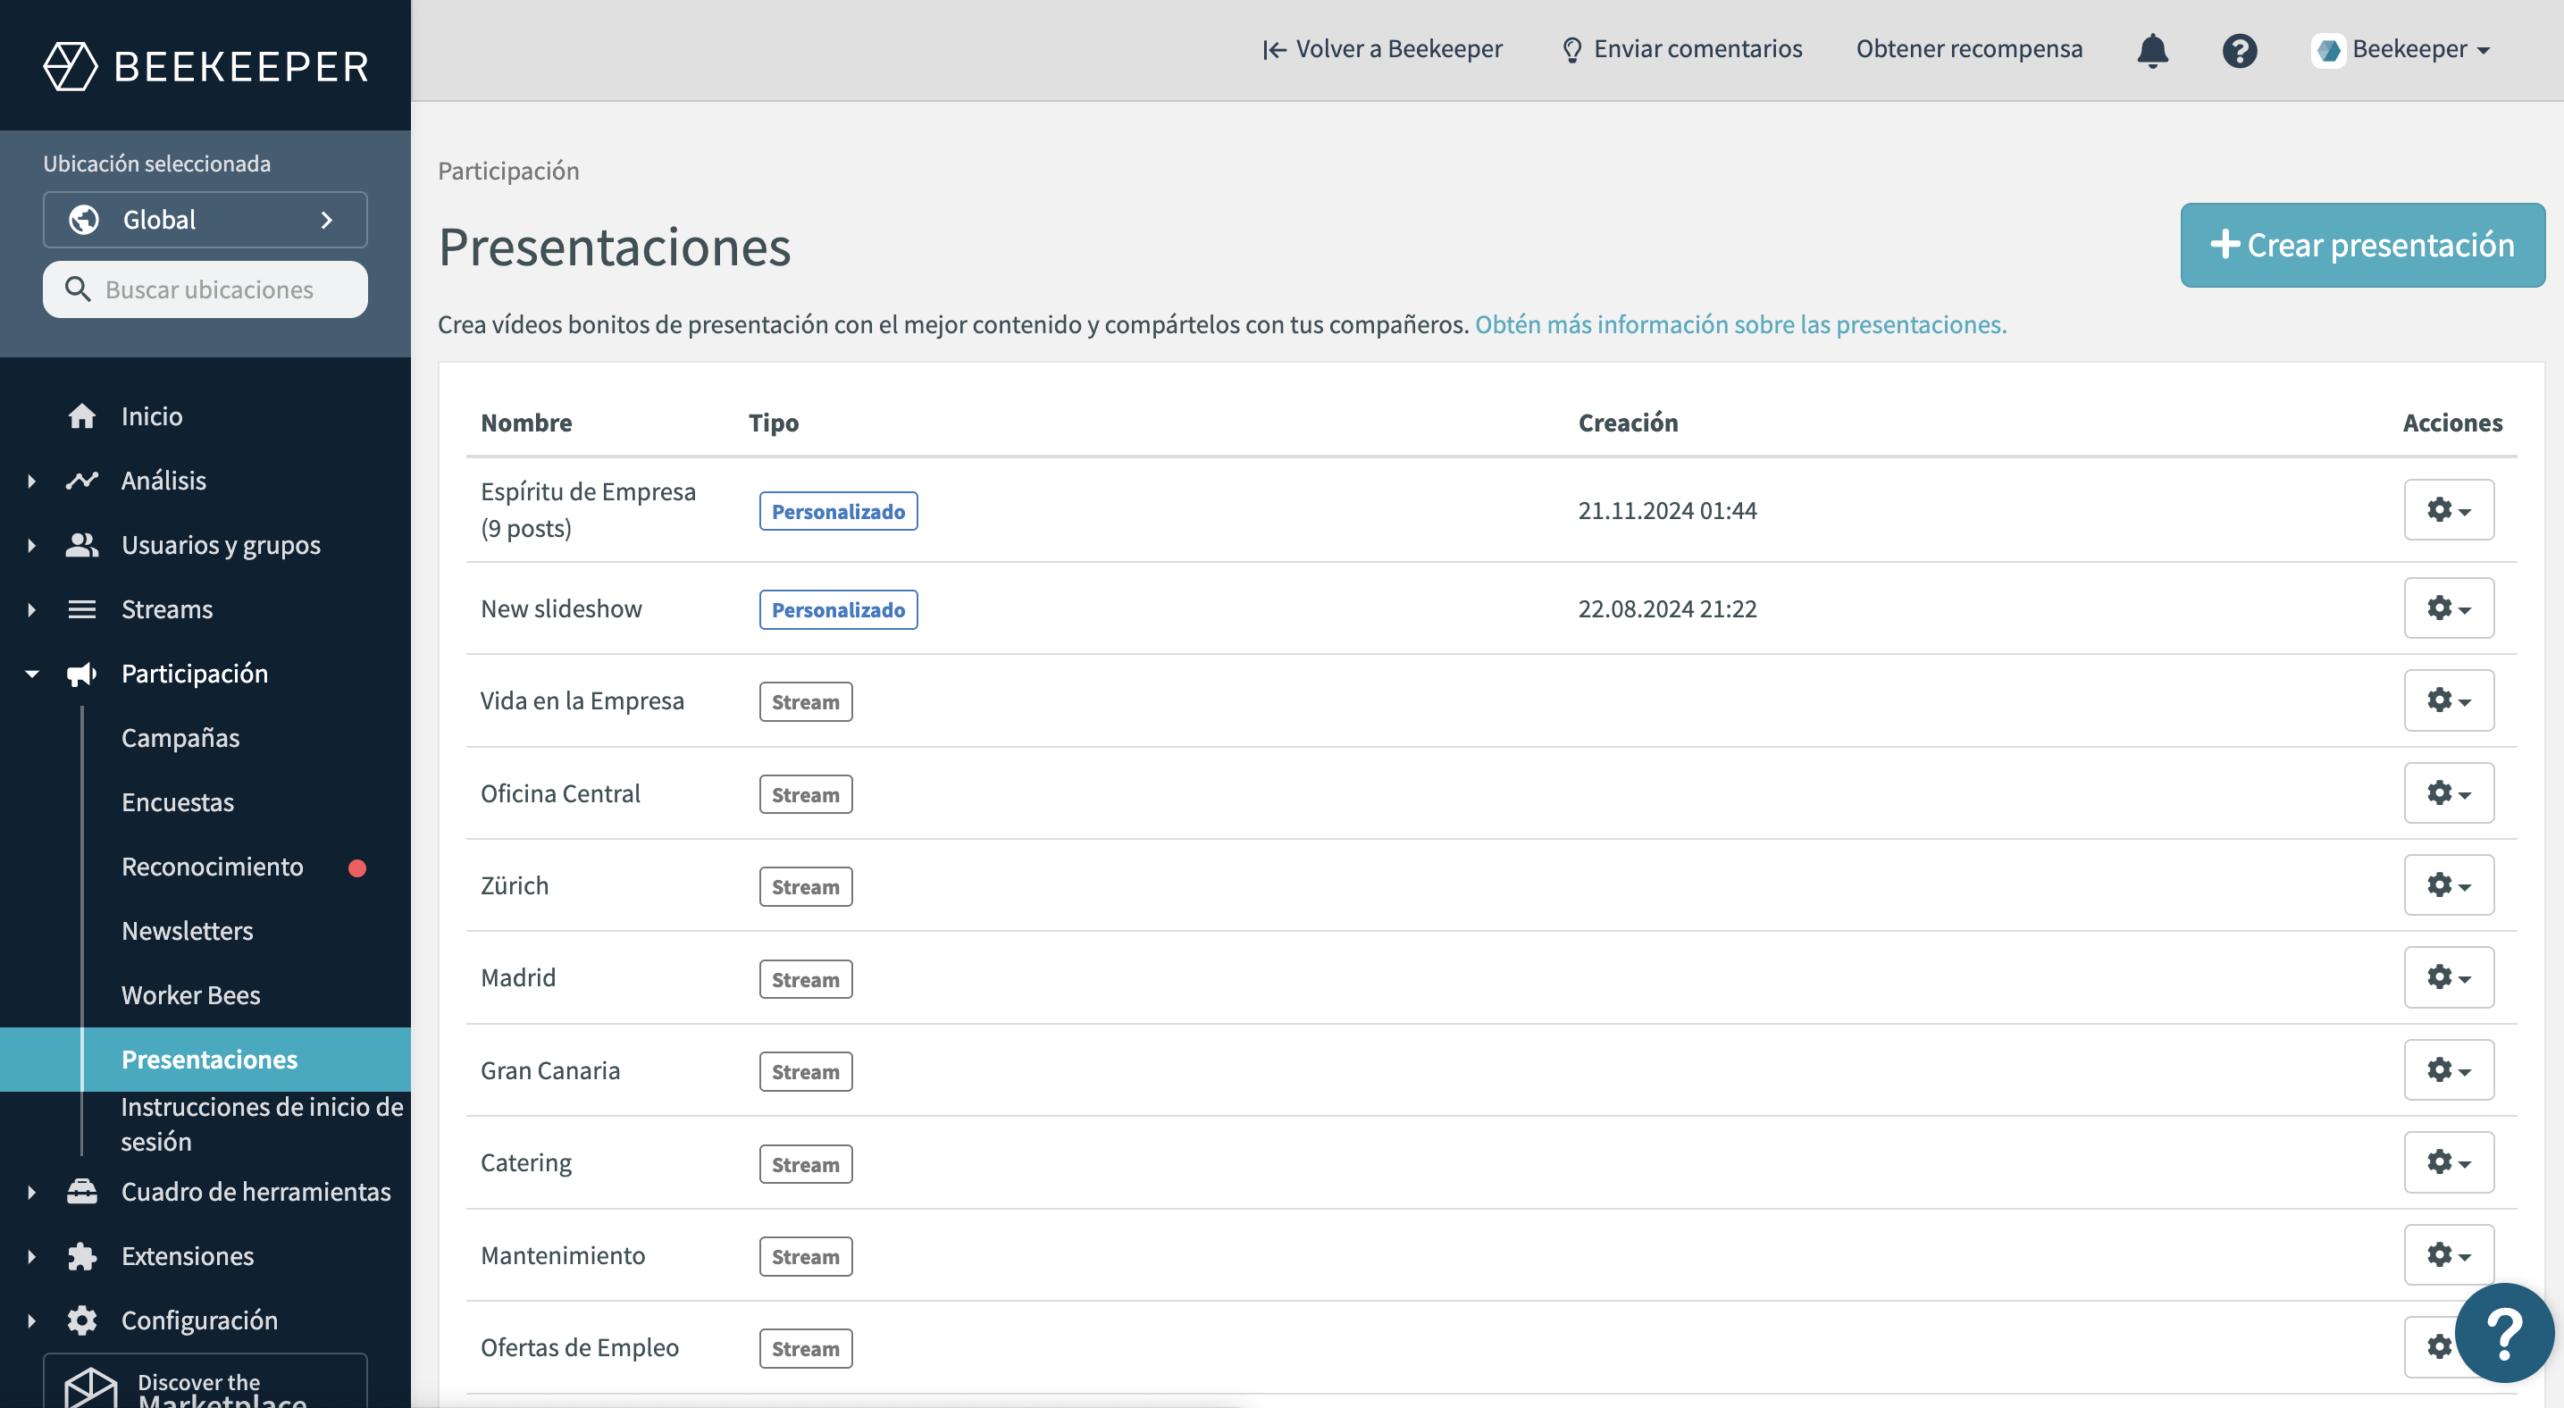2564x1408 pixels.
Task: Click Participación breadcrumb
Action: coord(508,172)
